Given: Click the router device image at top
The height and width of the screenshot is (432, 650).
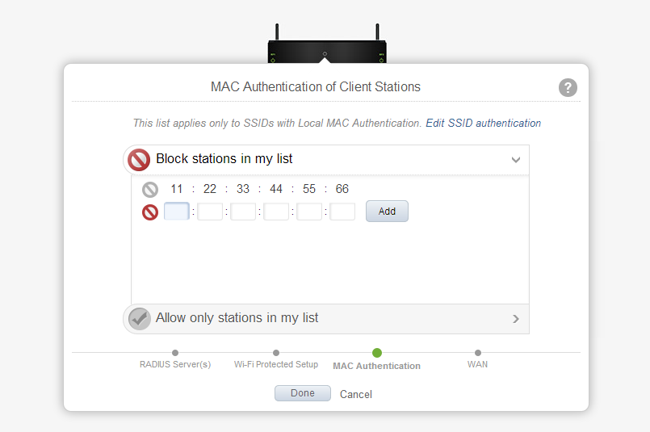Looking at the screenshot, I should (x=327, y=44).
